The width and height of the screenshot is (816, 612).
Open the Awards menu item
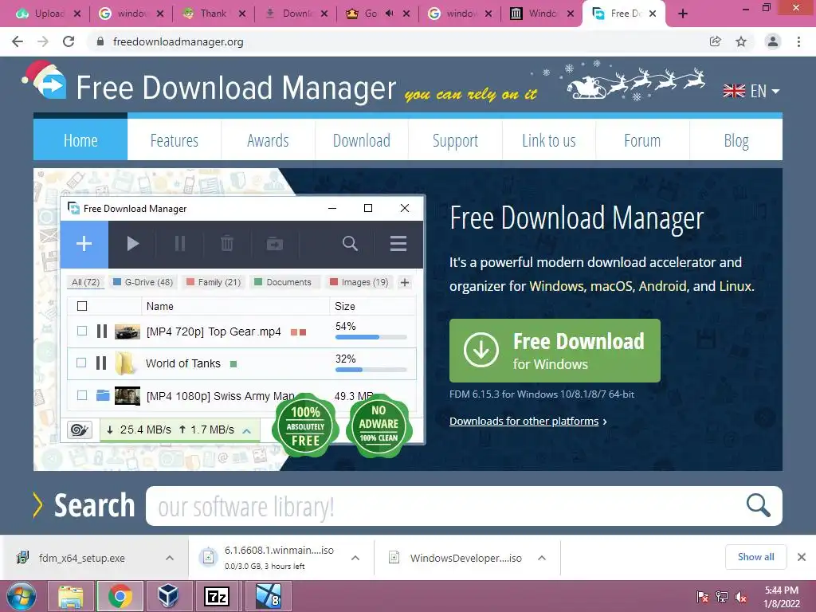(x=268, y=140)
